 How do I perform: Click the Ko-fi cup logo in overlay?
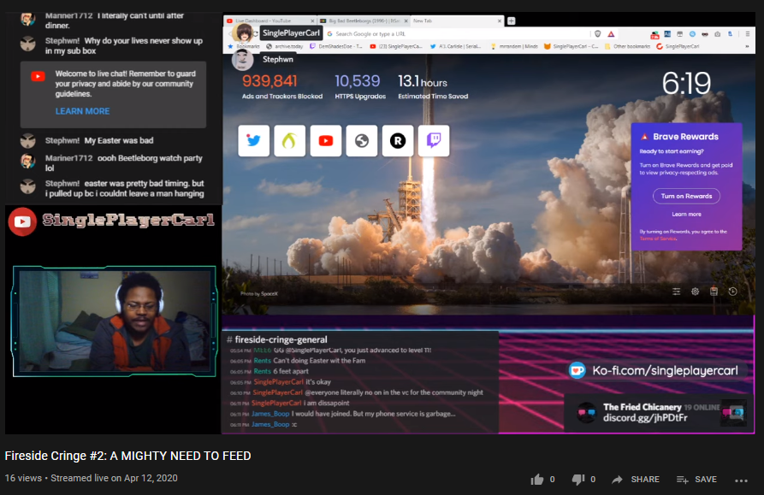(577, 370)
